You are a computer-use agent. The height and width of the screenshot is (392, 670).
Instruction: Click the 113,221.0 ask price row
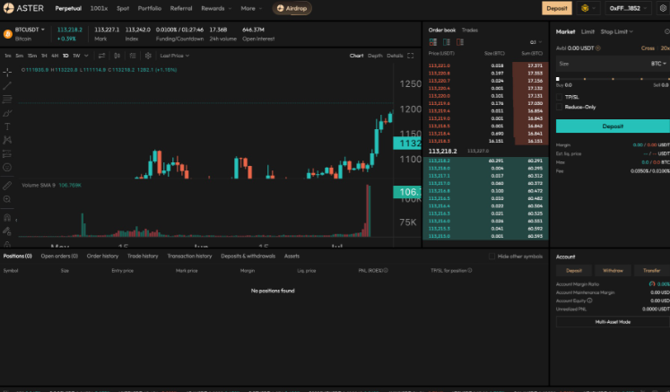click(x=485, y=65)
